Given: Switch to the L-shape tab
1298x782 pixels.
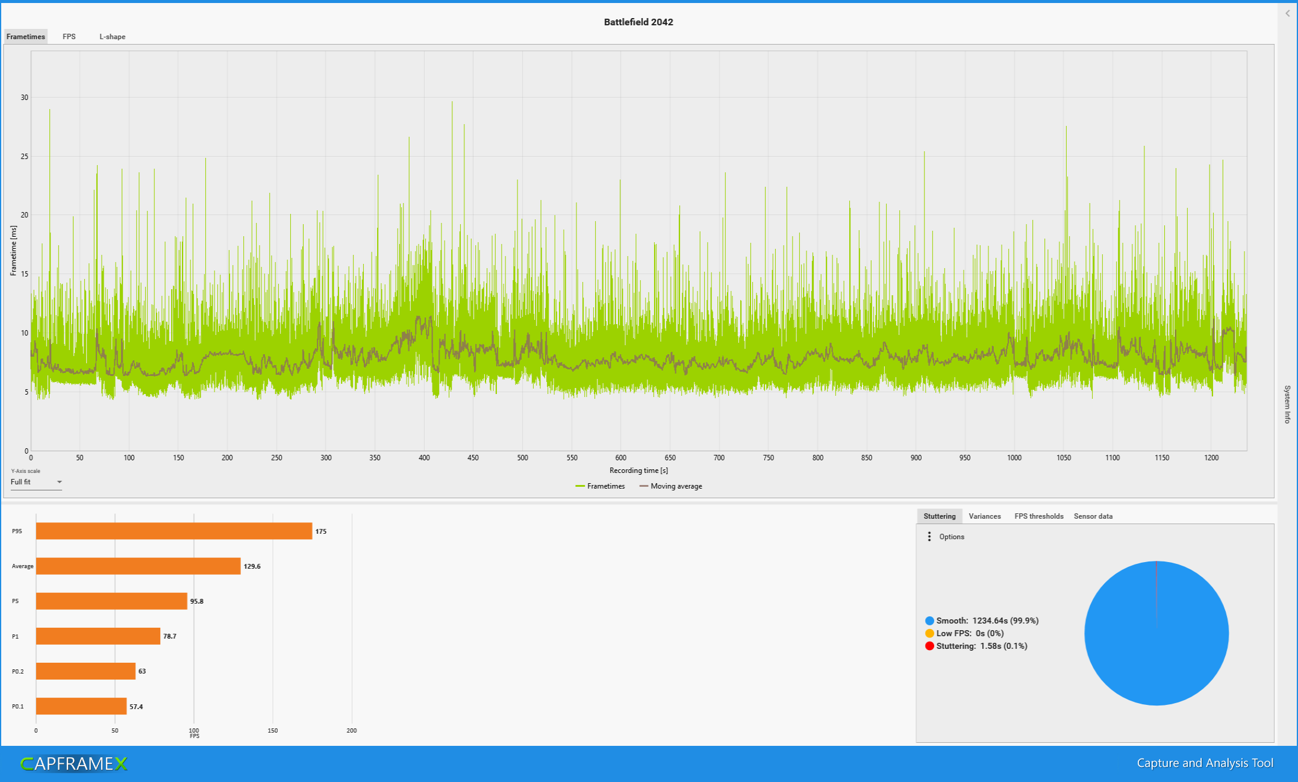Looking at the screenshot, I should click(x=113, y=37).
